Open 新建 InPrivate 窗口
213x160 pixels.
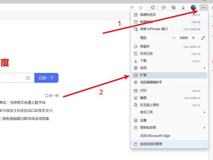pos(169,29)
